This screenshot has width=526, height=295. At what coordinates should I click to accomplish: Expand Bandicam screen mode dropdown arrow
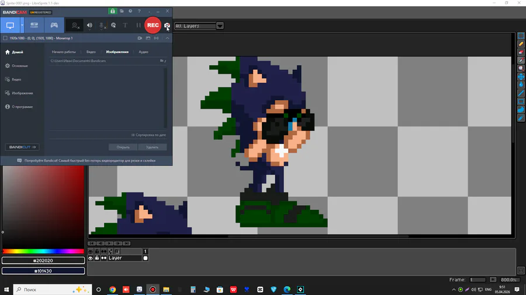pyautogui.click(x=22, y=26)
